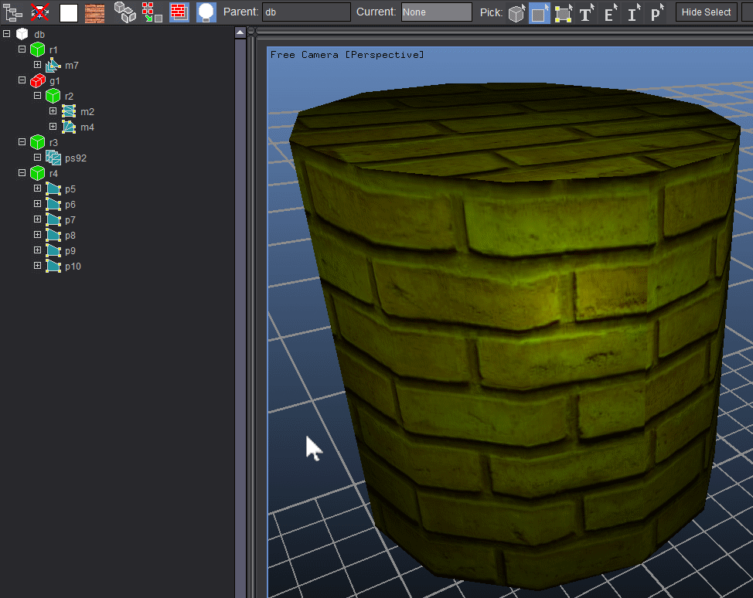Open the white color swatch in toolbar
The height and width of the screenshot is (598, 753).
pos(69,13)
